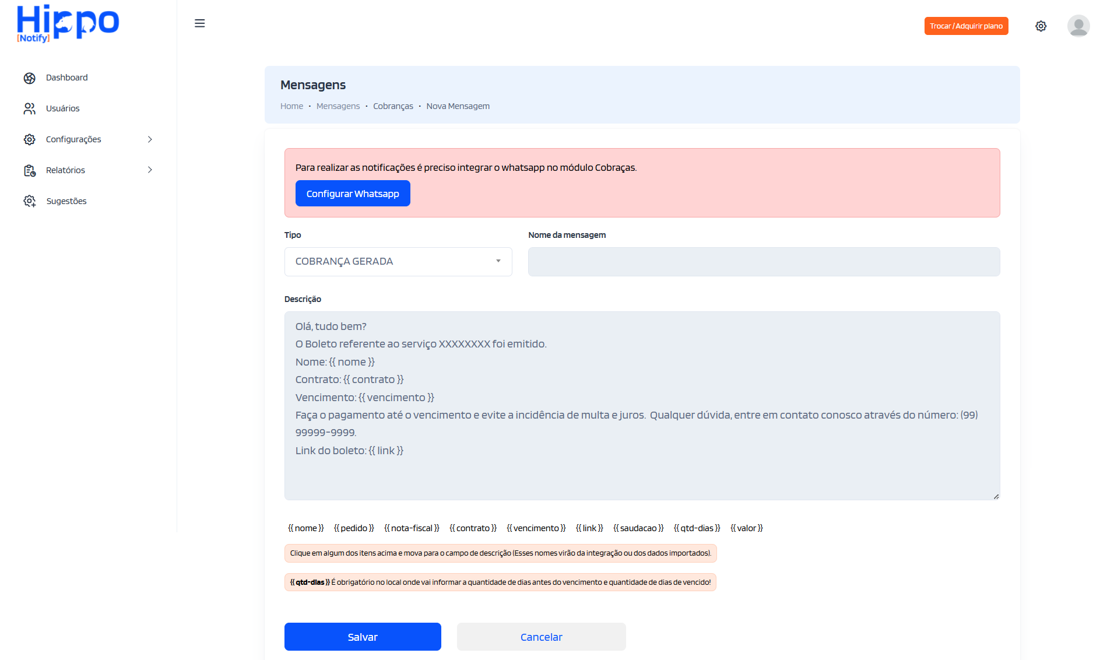The width and height of the screenshot is (1107, 660).
Task: Navigate to Cobranças breadcrumb
Action: (393, 106)
